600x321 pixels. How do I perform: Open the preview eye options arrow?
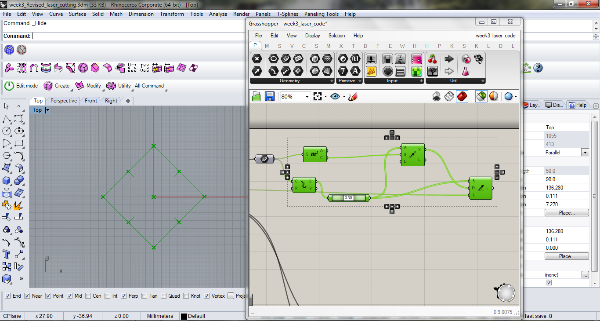(344, 97)
